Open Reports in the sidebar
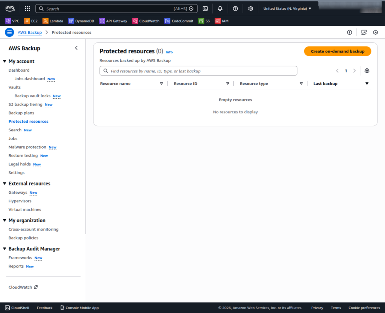This screenshot has width=385, height=313. (16, 266)
